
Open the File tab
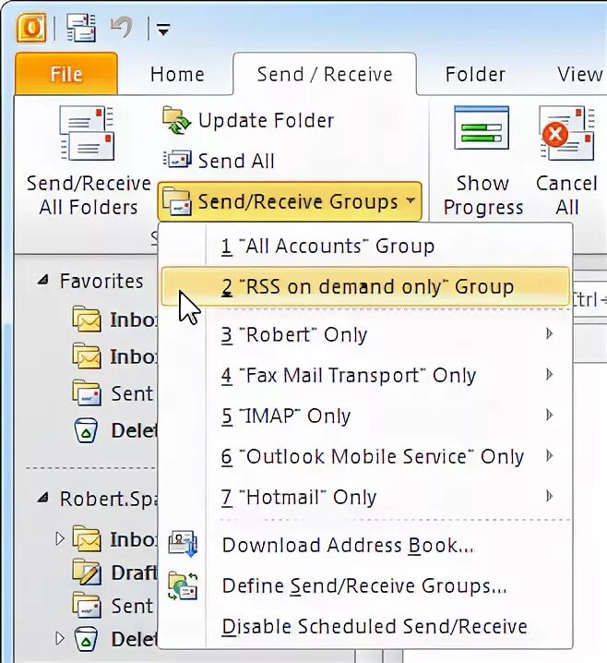pos(66,74)
